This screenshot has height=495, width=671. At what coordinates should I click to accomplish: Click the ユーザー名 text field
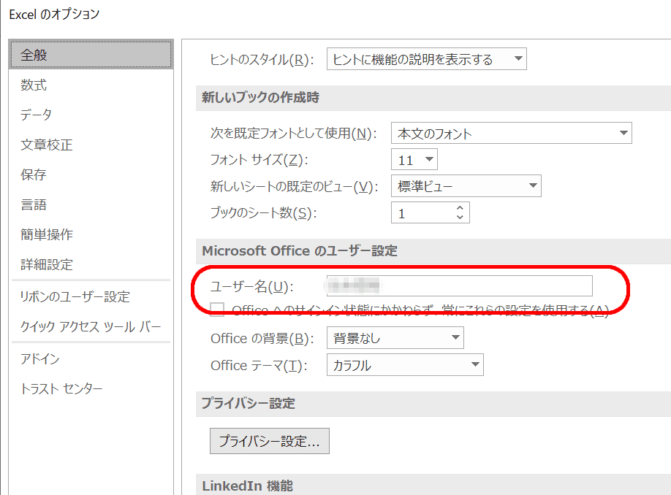click(460, 285)
